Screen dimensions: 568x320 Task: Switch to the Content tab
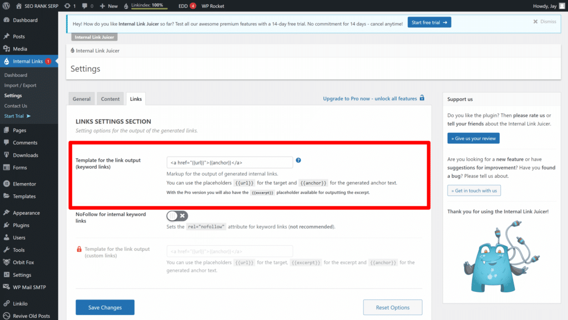pos(110,99)
